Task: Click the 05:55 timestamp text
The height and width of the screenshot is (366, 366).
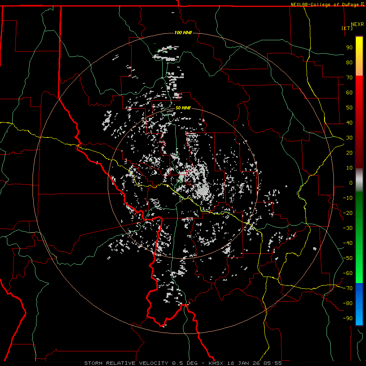Action: (272, 363)
